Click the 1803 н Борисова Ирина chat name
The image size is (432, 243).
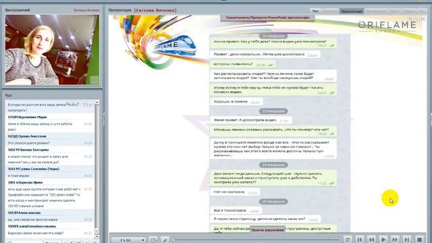point(26,182)
